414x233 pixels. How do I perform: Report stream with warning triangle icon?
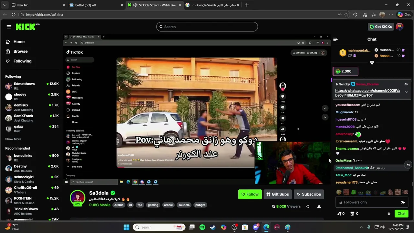319,206
